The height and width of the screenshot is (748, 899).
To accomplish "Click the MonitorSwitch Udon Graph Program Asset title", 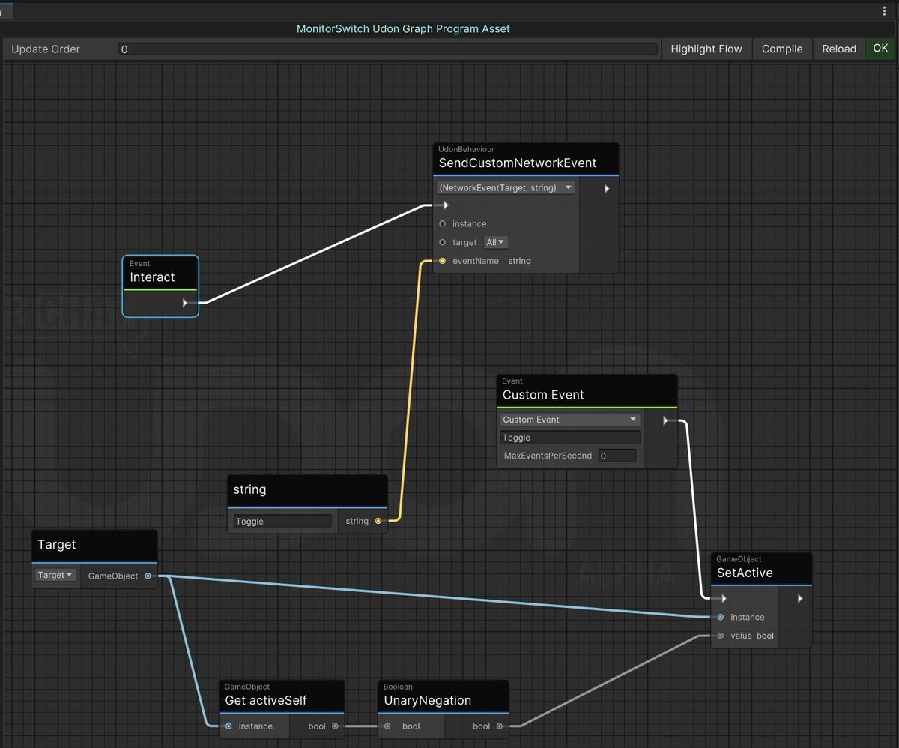I will pos(403,28).
